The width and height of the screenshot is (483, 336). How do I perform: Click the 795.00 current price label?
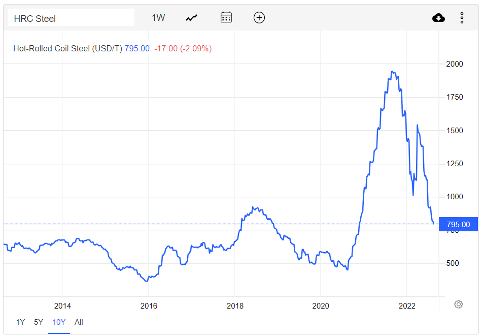coord(458,224)
